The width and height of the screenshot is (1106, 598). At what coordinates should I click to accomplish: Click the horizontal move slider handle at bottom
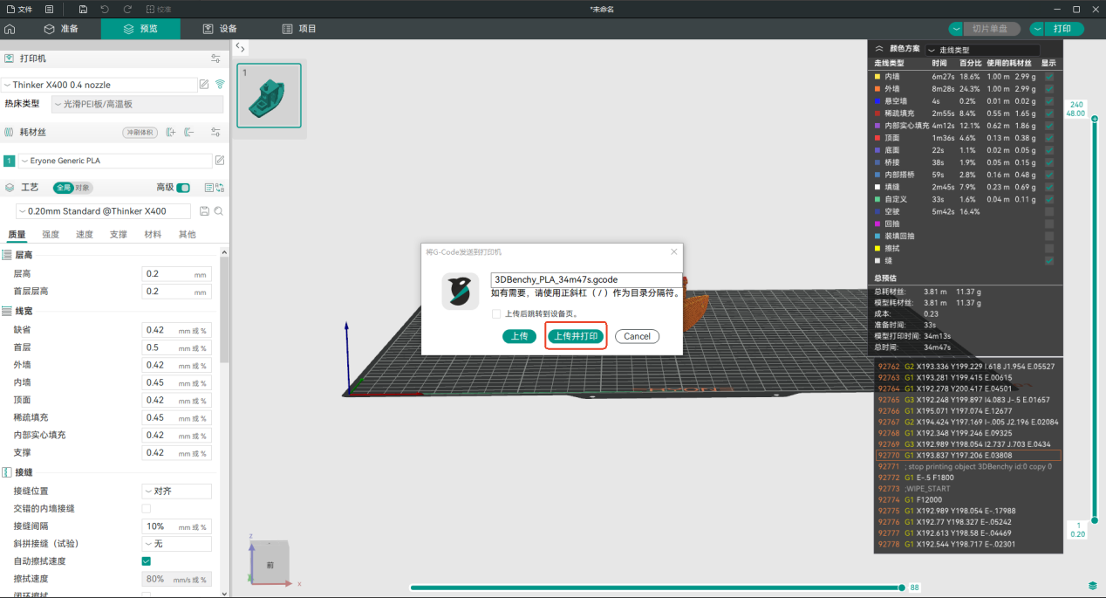pos(902,588)
